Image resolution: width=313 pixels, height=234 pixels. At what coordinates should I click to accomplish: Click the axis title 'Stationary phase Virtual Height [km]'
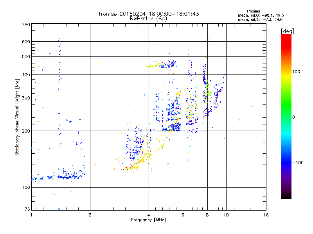coord(17,117)
